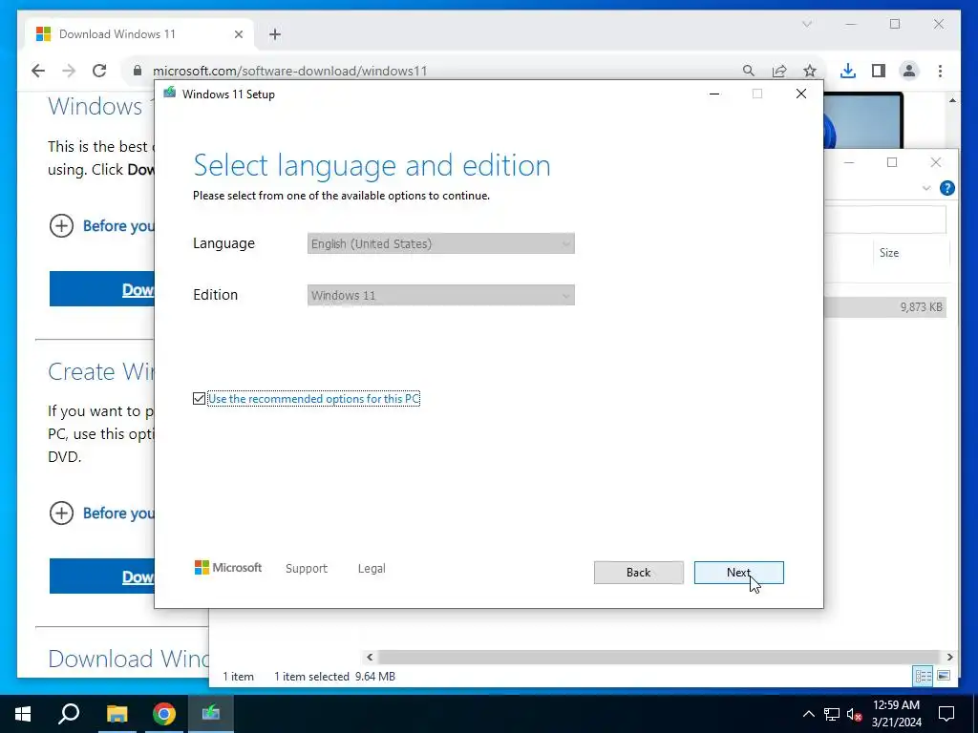The height and width of the screenshot is (733, 978).
Task: Click the Size column header in Explorer
Action: (x=889, y=252)
